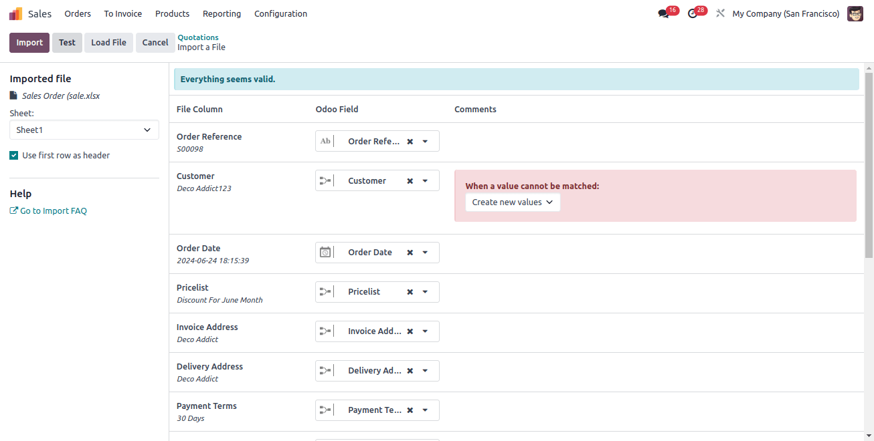This screenshot has width=874, height=441.
Task: Cancel the file import
Action: tap(155, 43)
